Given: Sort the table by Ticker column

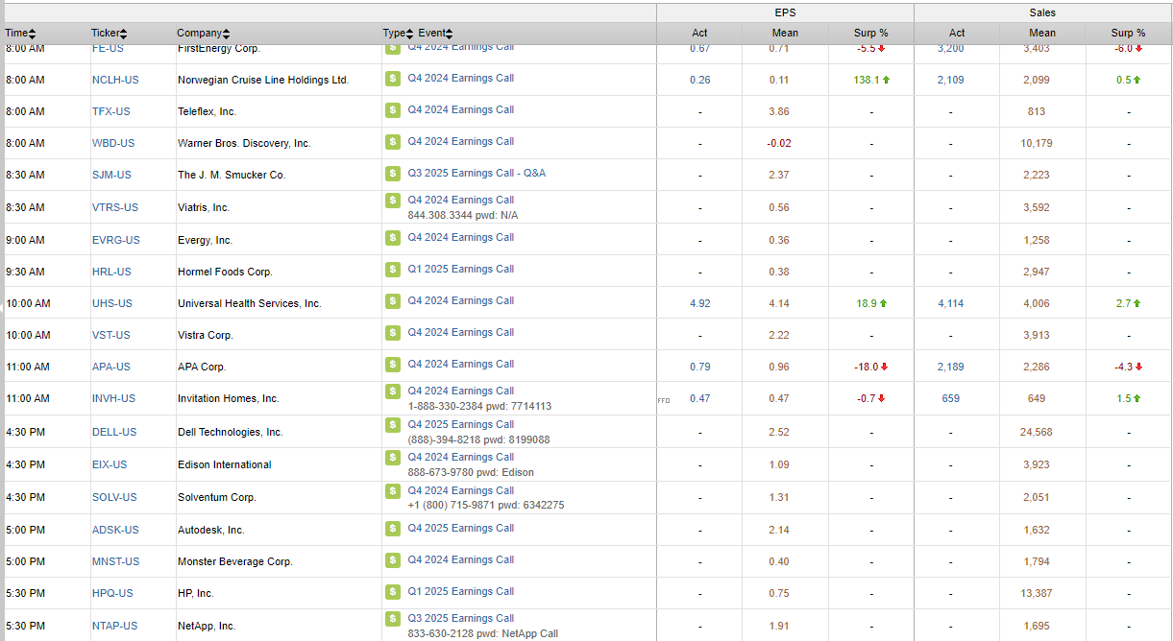Looking at the screenshot, I should click(109, 34).
